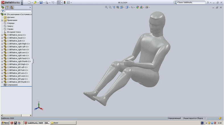Click the filter funnel in the tree filter
This screenshot has width=224, height=125.
coord(2,11)
